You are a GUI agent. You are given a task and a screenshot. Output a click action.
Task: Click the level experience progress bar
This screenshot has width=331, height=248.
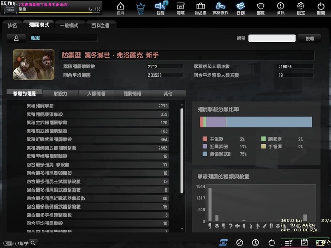tap(59, 13)
